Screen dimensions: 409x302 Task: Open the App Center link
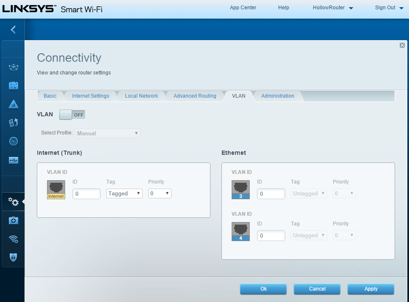pos(243,8)
